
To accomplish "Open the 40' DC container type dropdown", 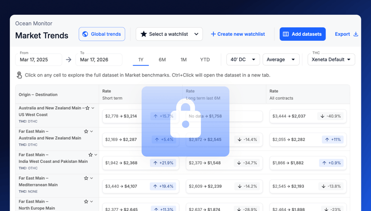I will coord(243,60).
